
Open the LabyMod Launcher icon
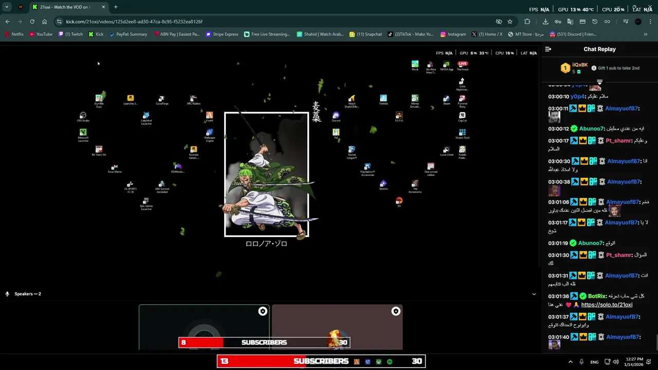point(146,119)
